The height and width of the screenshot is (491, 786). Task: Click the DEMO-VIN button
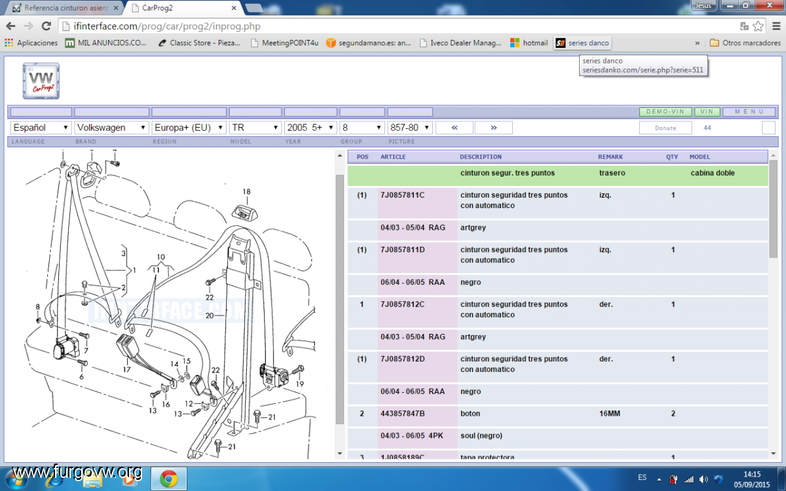pyautogui.click(x=665, y=112)
